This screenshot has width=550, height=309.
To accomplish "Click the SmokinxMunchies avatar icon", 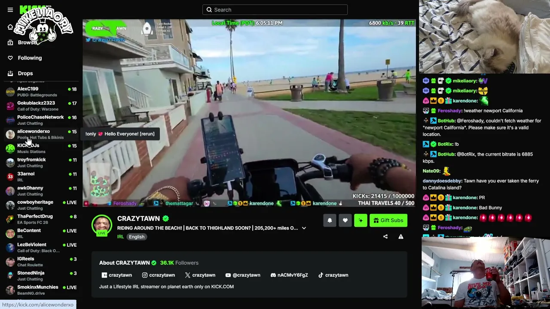I will [10, 290].
